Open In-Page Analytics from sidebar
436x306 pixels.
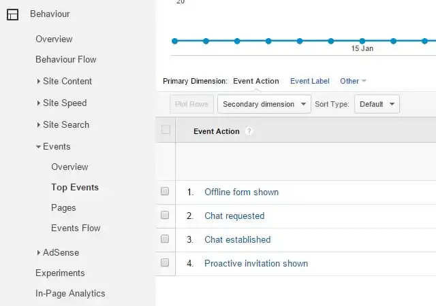point(70,293)
